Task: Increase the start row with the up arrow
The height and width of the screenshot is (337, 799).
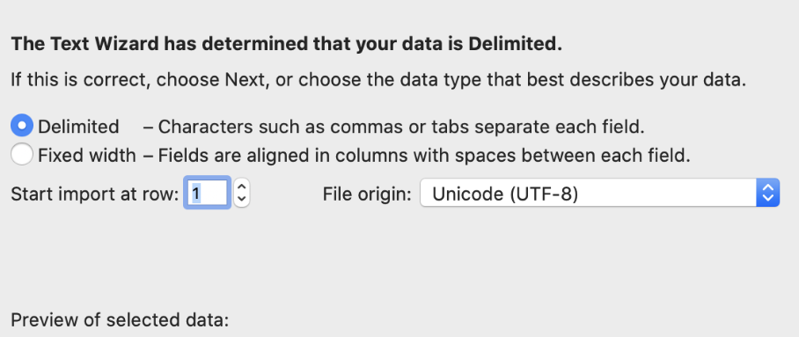Action: pyautogui.click(x=242, y=187)
